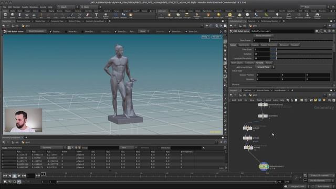Switch to the Geometry Spreadsheet tab
The image size is (336, 189).
94,21
